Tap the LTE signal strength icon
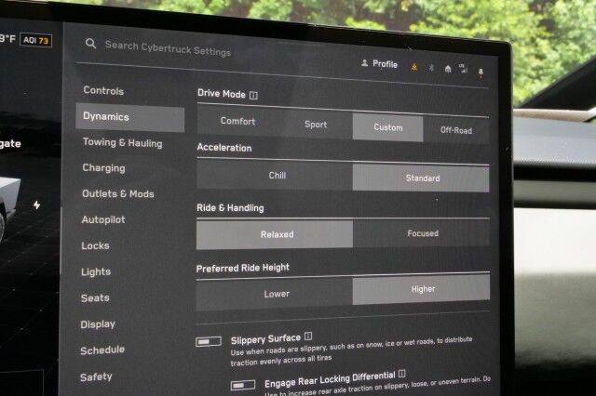The height and width of the screenshot is (396, 596). (x=463, y=69)
